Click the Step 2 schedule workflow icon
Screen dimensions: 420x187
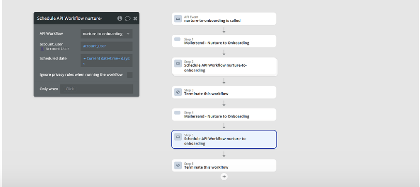178,63
